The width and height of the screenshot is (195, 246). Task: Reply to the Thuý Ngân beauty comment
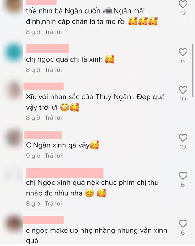point(53,118)
